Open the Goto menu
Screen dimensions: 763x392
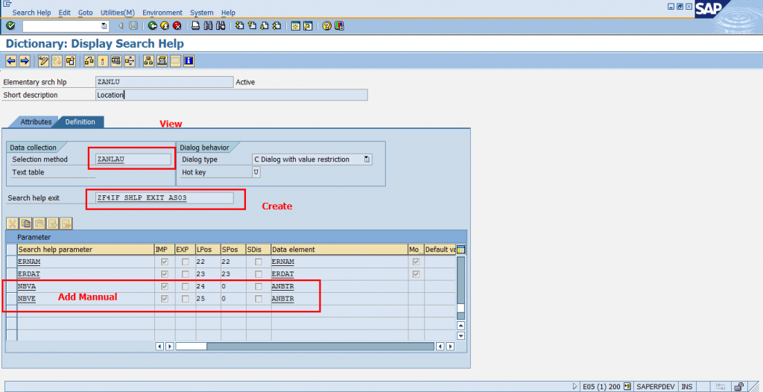click(x=86, y=13)
